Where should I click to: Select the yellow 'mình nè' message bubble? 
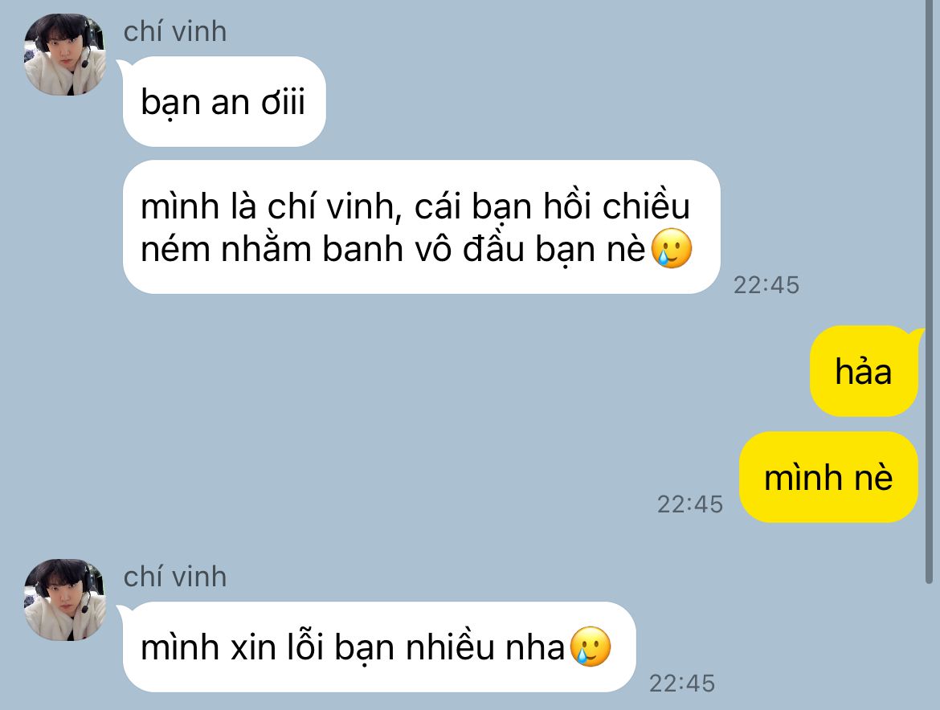click(x=828, y=477)
